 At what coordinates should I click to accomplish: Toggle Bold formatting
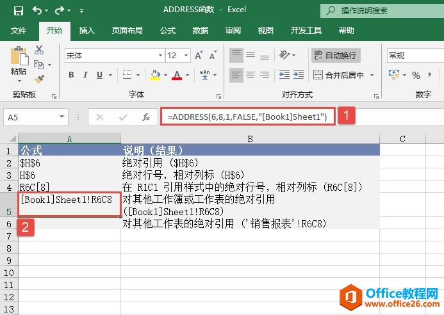(x=71, y=75)
